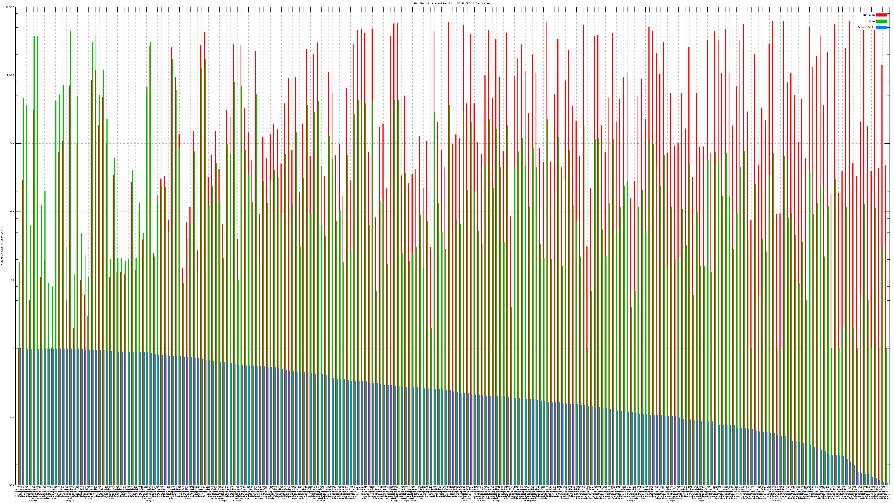Select the 'Not Spam' legend label

[x=869, y=15]
